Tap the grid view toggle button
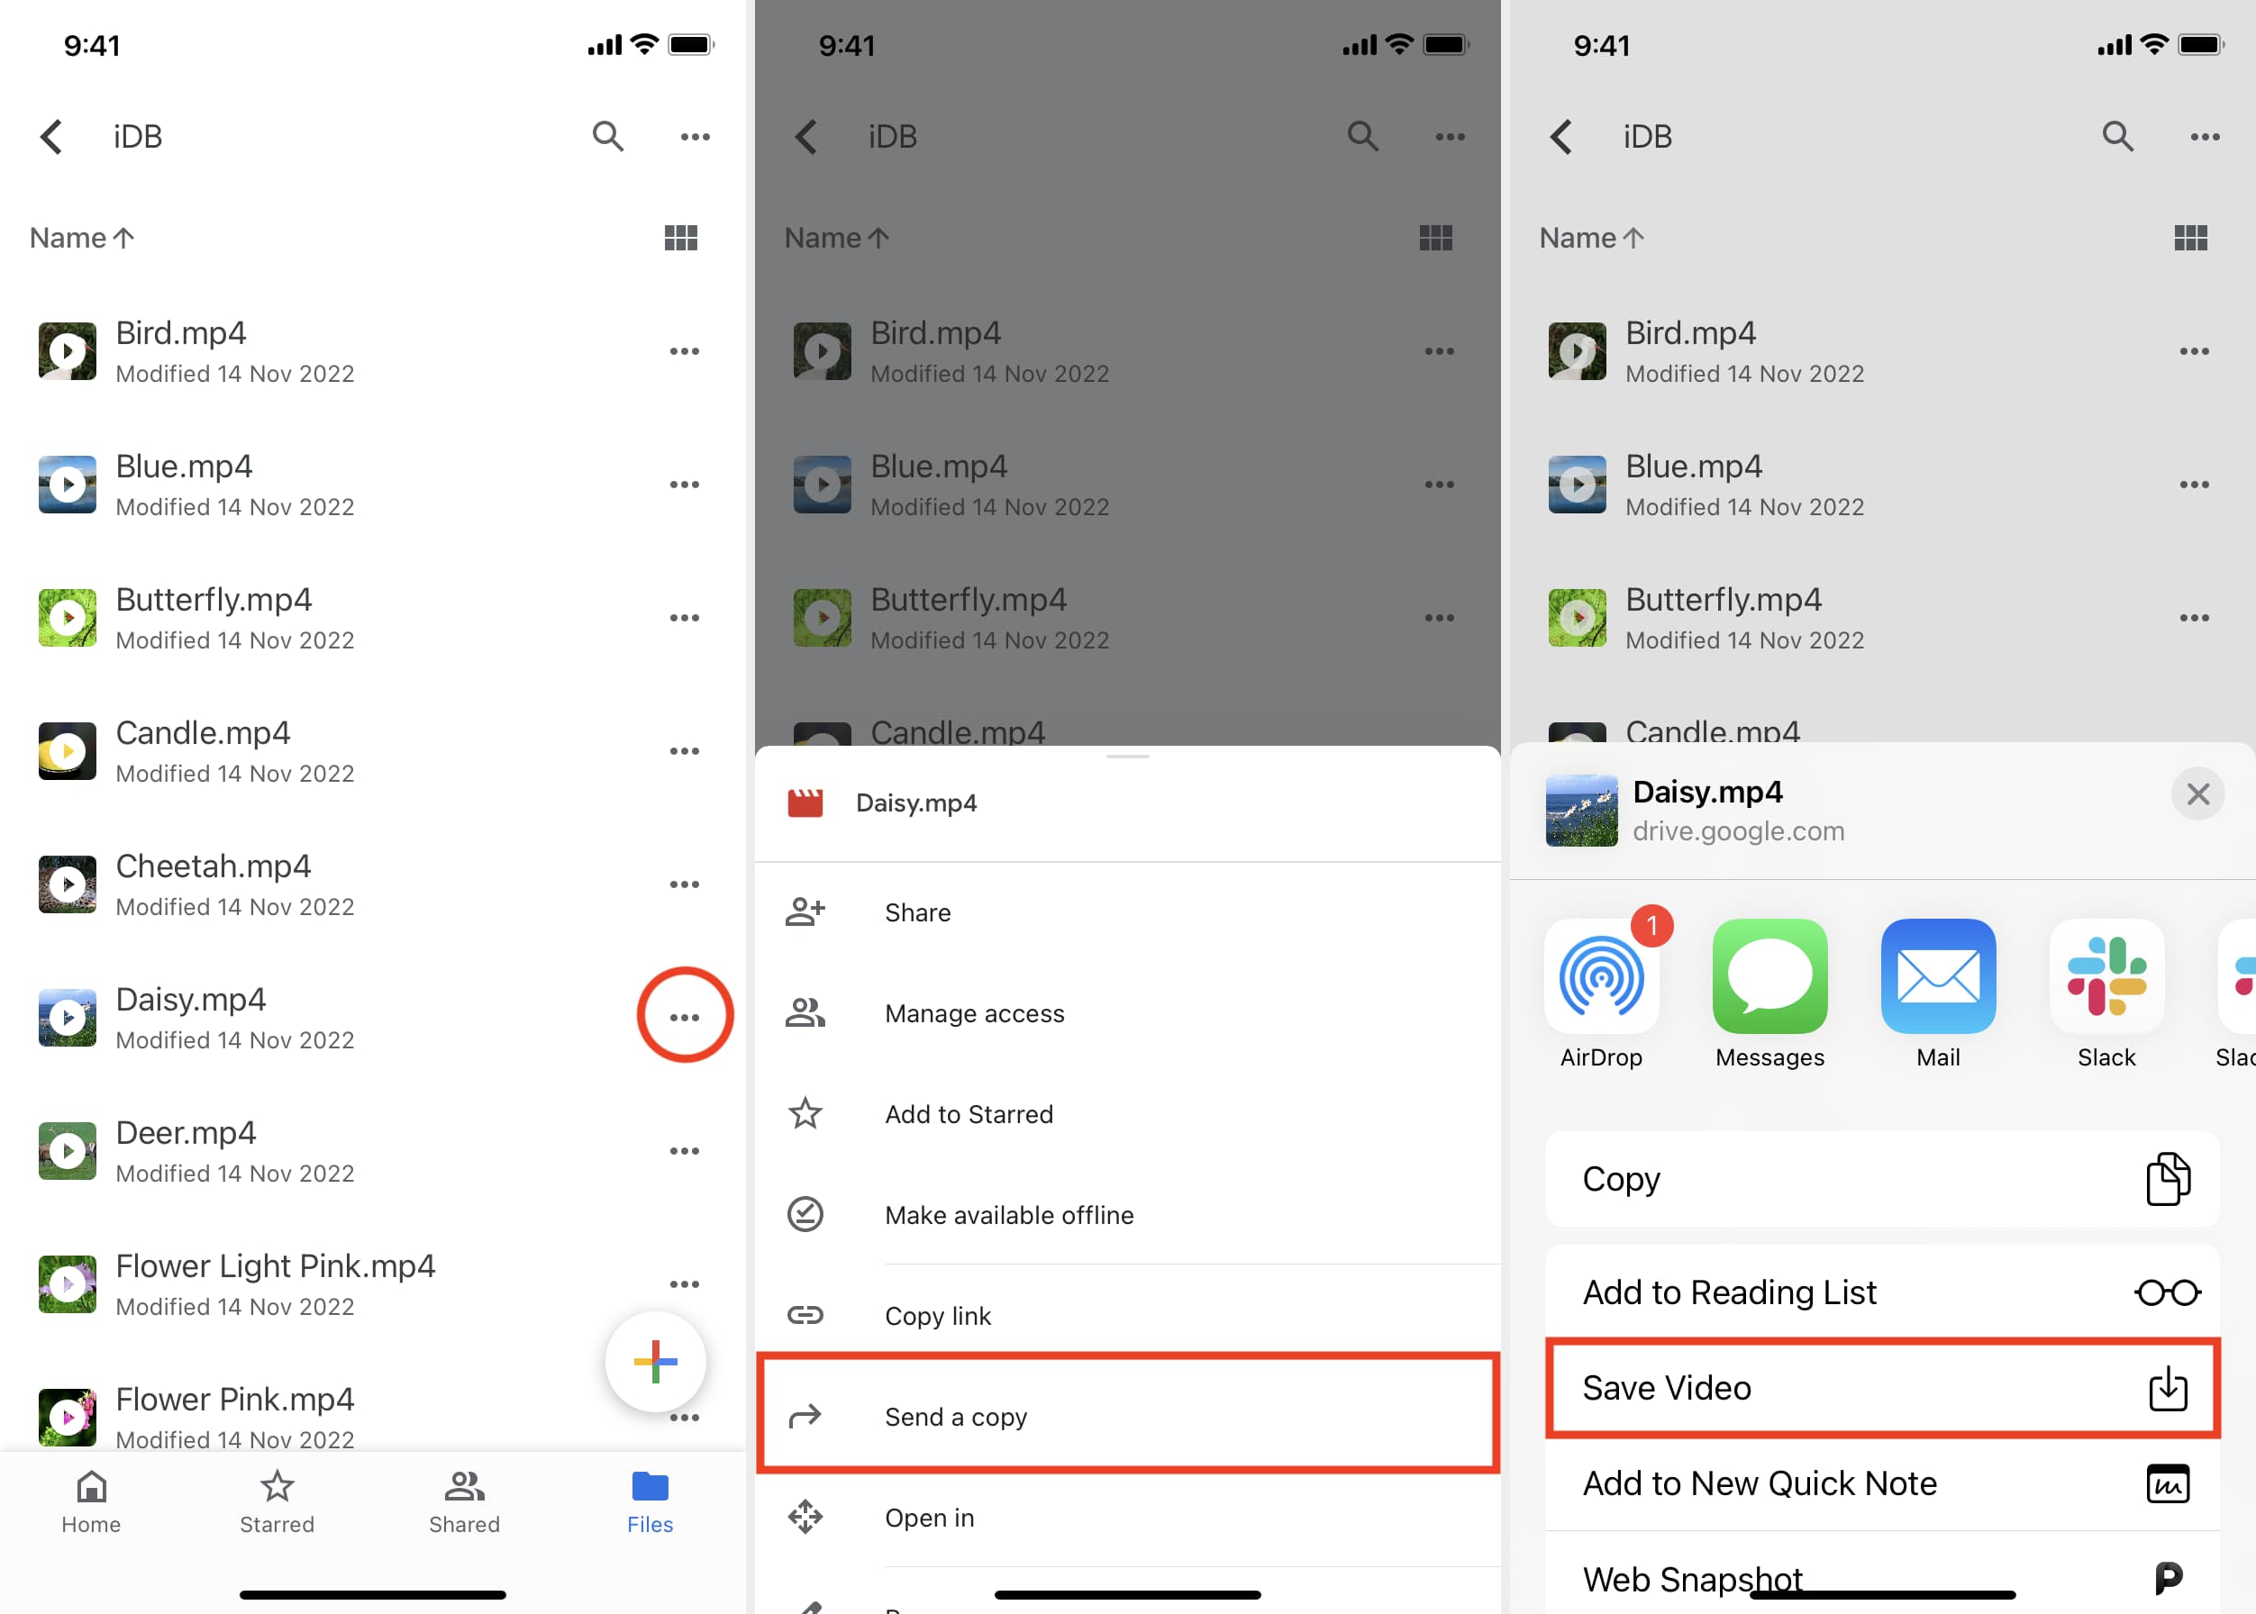Screen dimensions: 2256x1614 [679, 238]
